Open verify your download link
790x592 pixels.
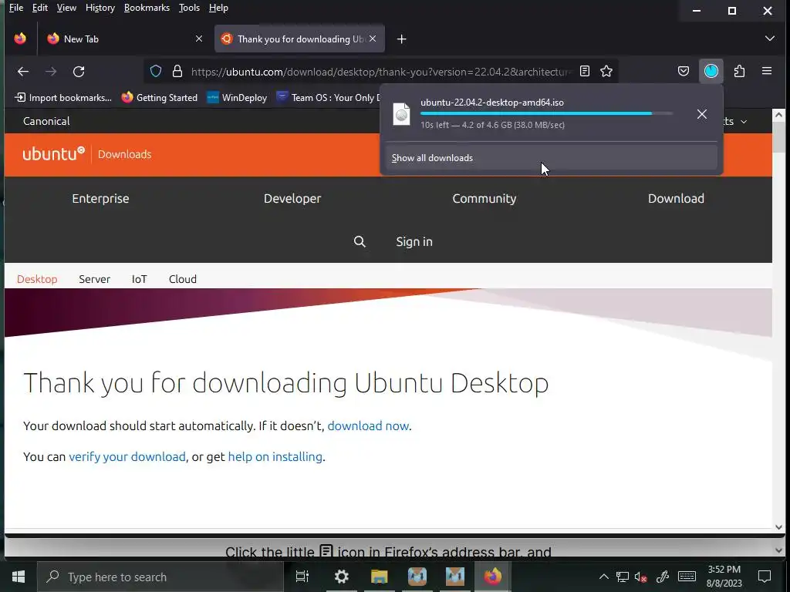127,456
